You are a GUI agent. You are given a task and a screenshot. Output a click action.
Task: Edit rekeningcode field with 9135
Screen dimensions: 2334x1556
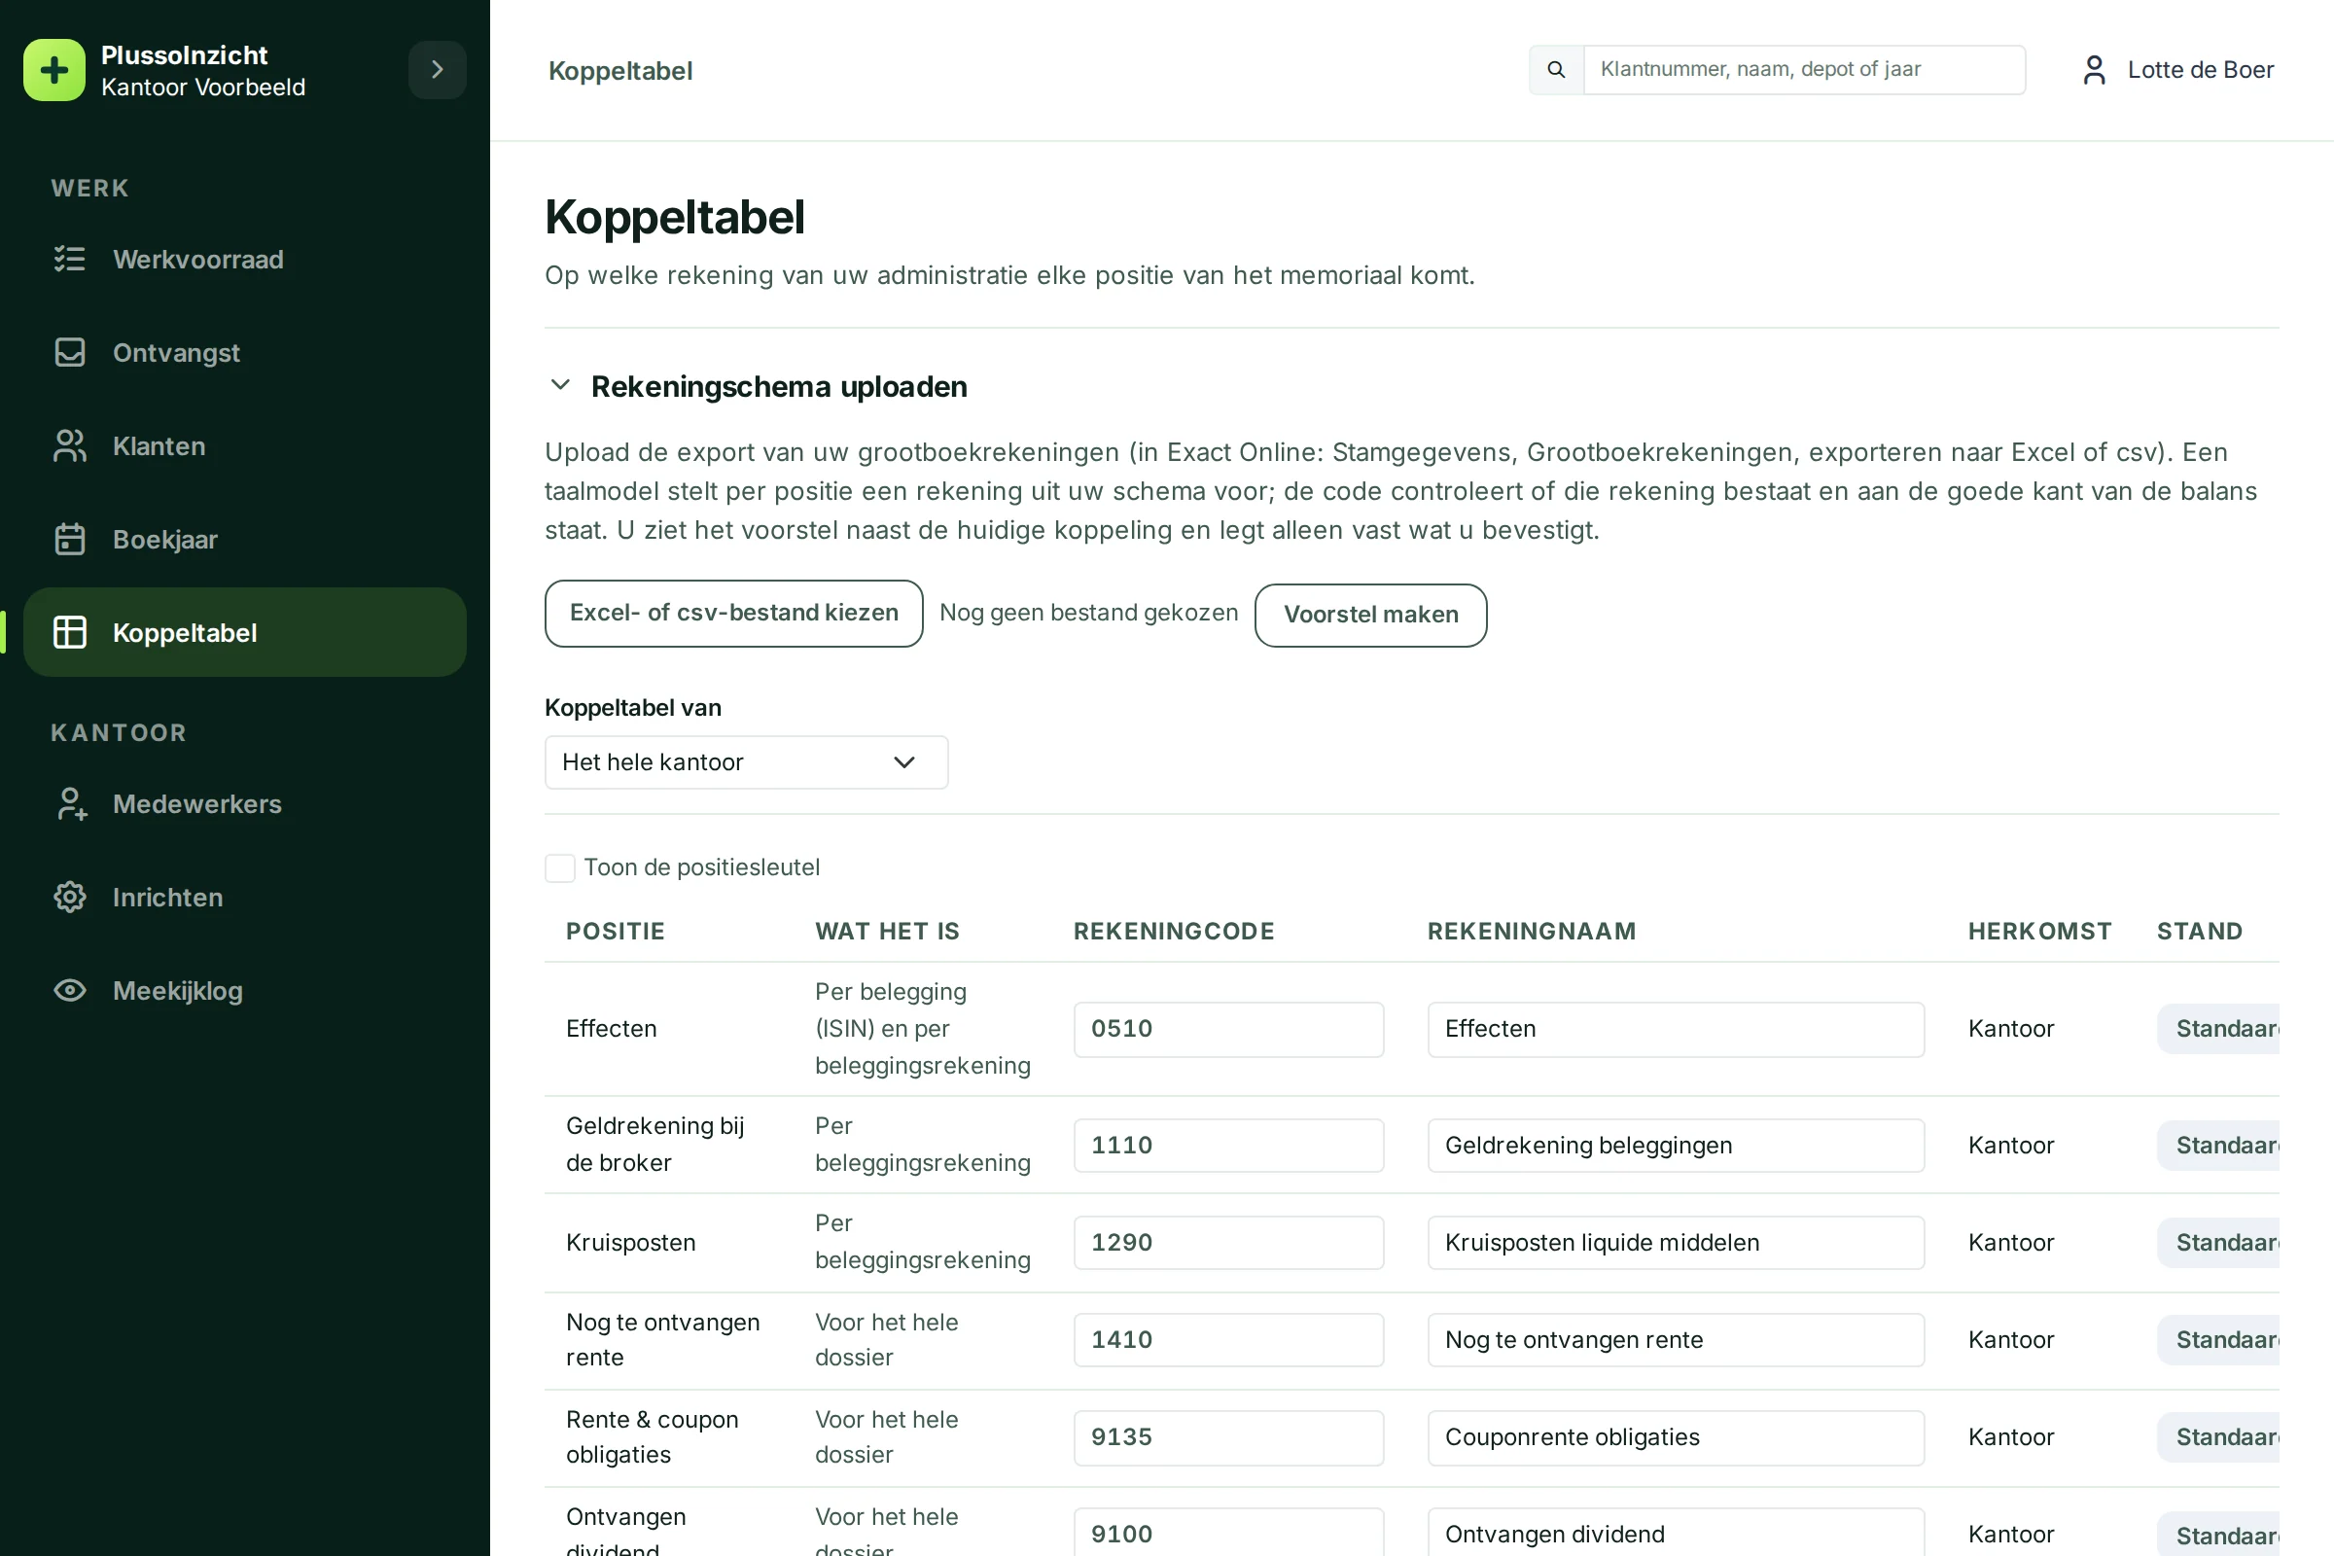[x=1228, y=1437]
